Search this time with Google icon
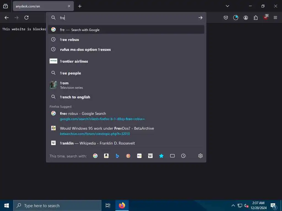282x211 pixels. (x=95, y=156)
